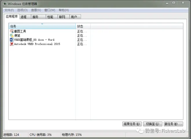
Task: Click the Word document icon in task list
Action: 12,40
